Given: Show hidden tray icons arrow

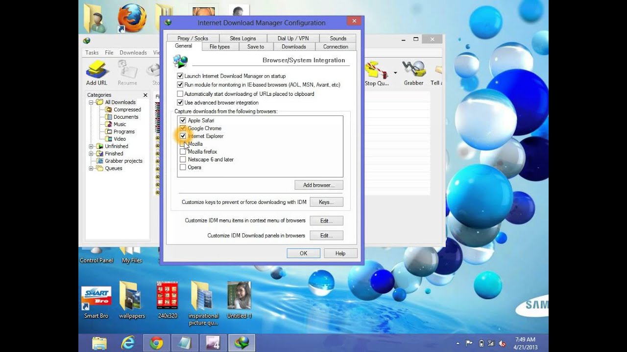Looking at the screenshot, I should click(x=458, y=343).
